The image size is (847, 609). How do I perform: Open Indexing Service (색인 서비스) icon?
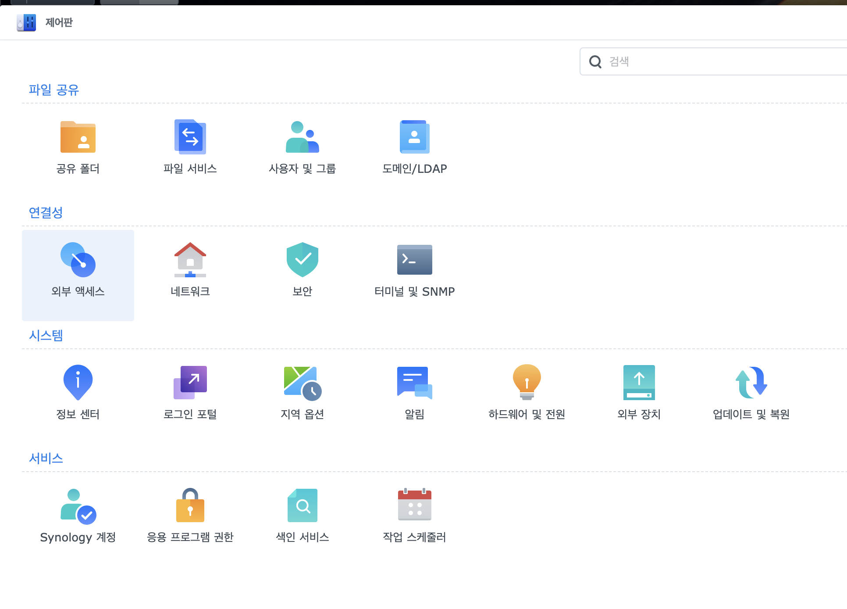click(302, 506)
